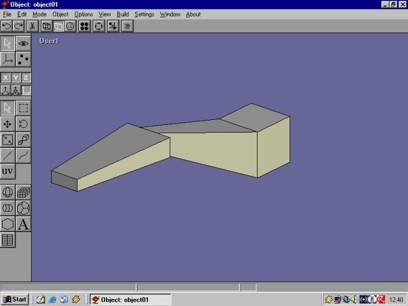Select the Move tool with four arrows
The width and height of the screenshot is (408, 306).
pos(8,124)
